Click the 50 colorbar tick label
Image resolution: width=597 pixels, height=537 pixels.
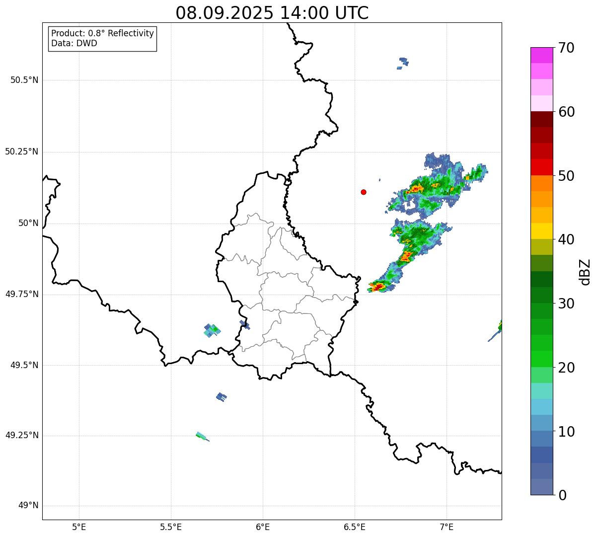(566, 176)
